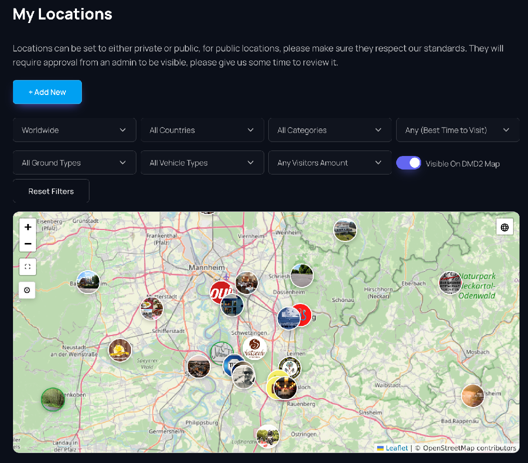Toggle Visible On DMD2 Map switch
528x463 pixels.
(x=409, y=163)
